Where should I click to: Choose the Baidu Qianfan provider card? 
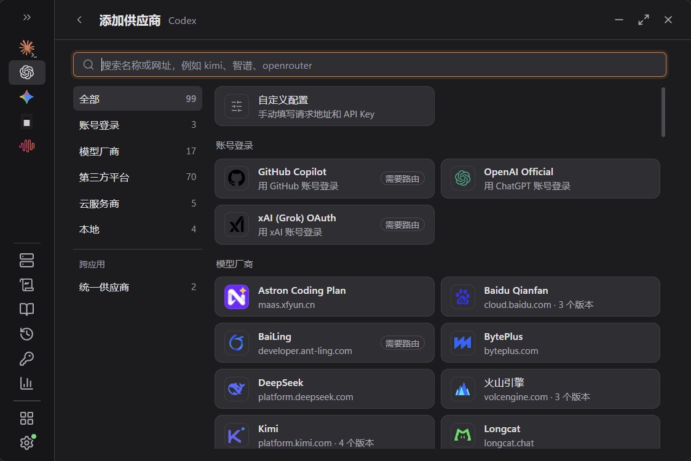pyautogui.click(x=550, y=297)
